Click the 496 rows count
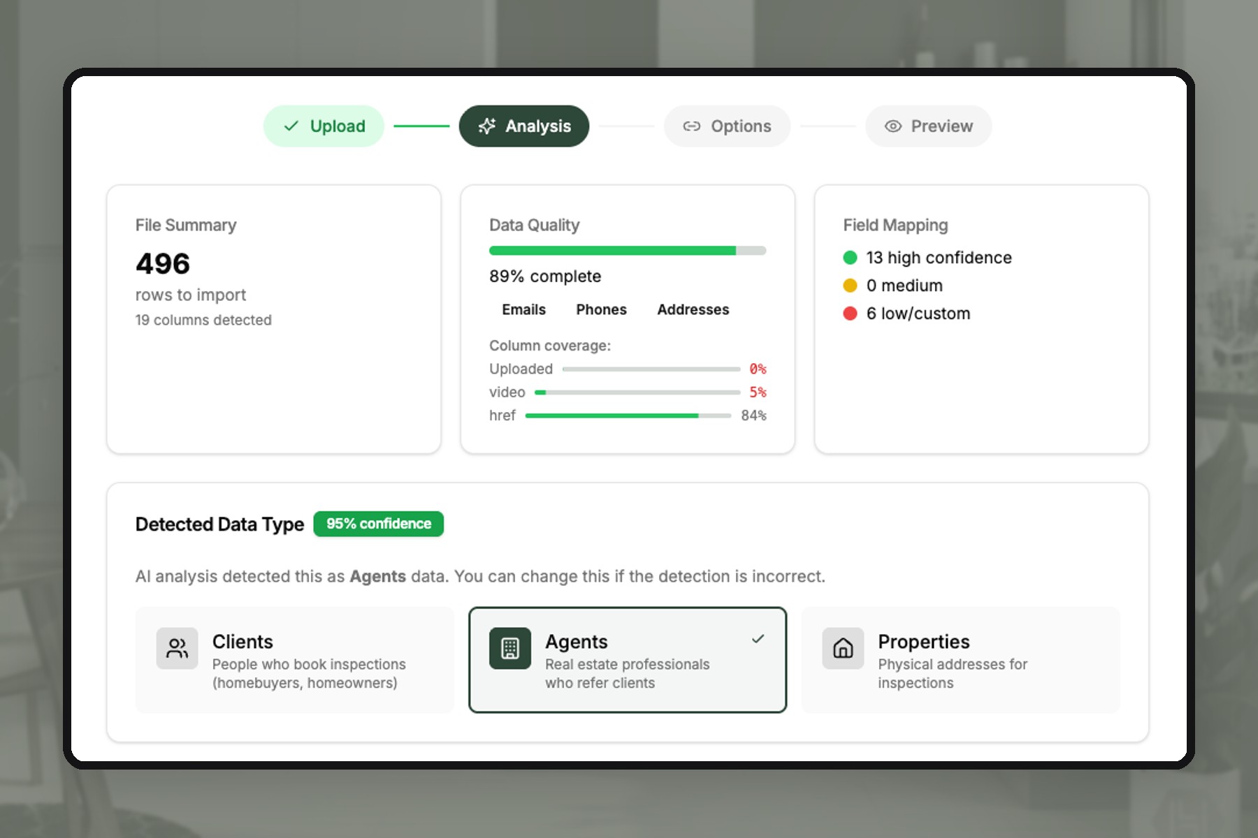The image size is (1258, 838). click(x=163, y=264)
